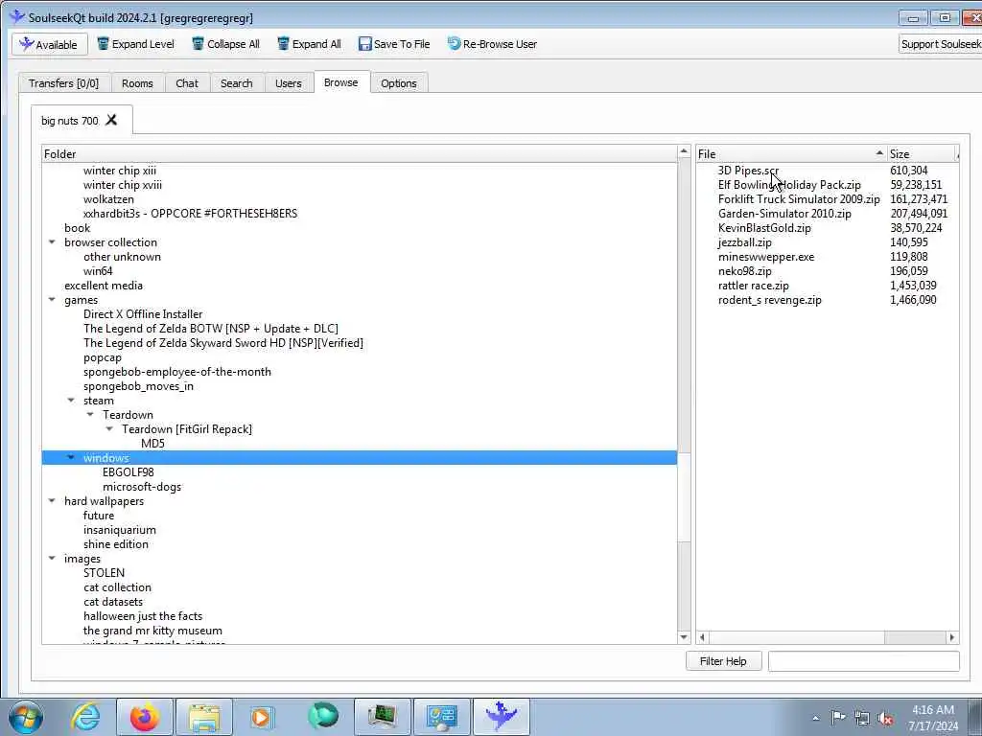Click the Available status button
This screenshot has height=736, width=982.
point(50,44)
